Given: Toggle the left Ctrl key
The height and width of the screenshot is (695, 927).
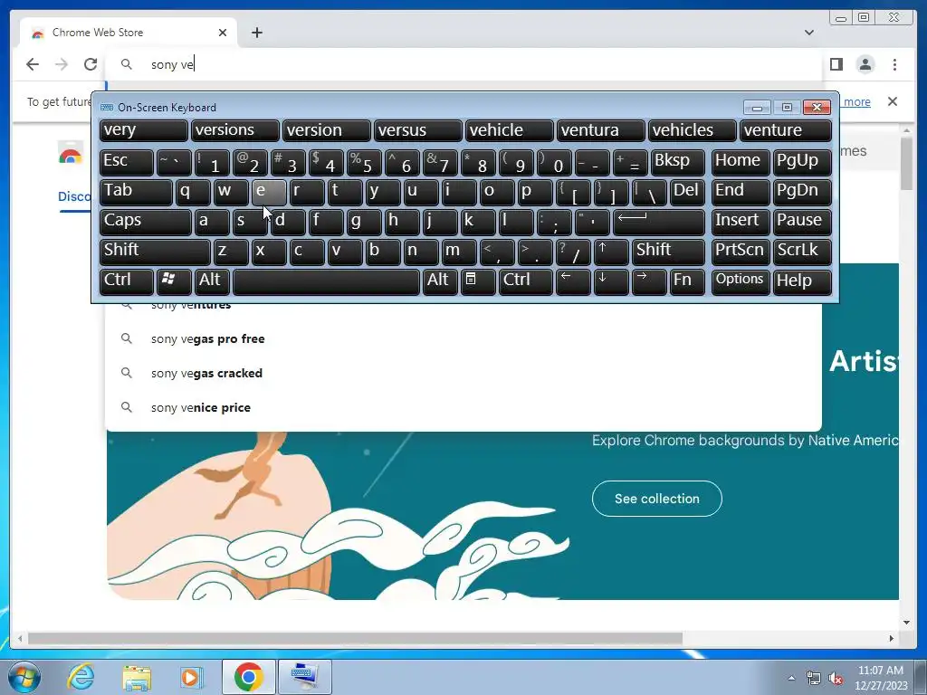Looking at the screenshot, I should click(127, 281).
